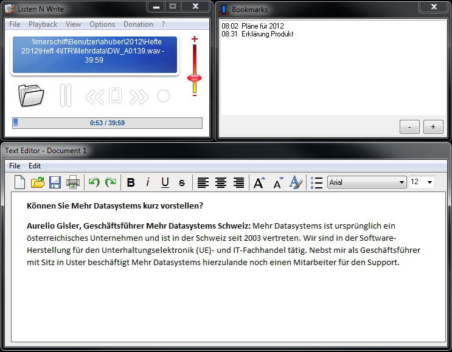Toggle bullet list formatting
This screenshot has height=352, width=452.
point(316,182)
